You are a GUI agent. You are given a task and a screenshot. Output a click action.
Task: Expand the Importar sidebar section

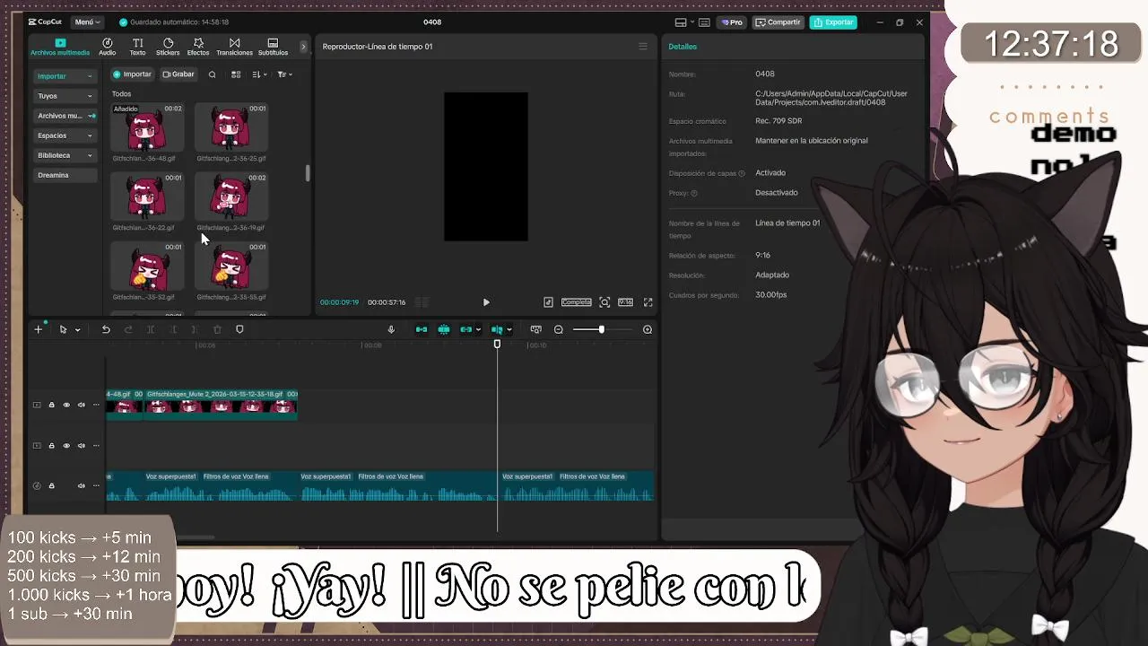65,76
